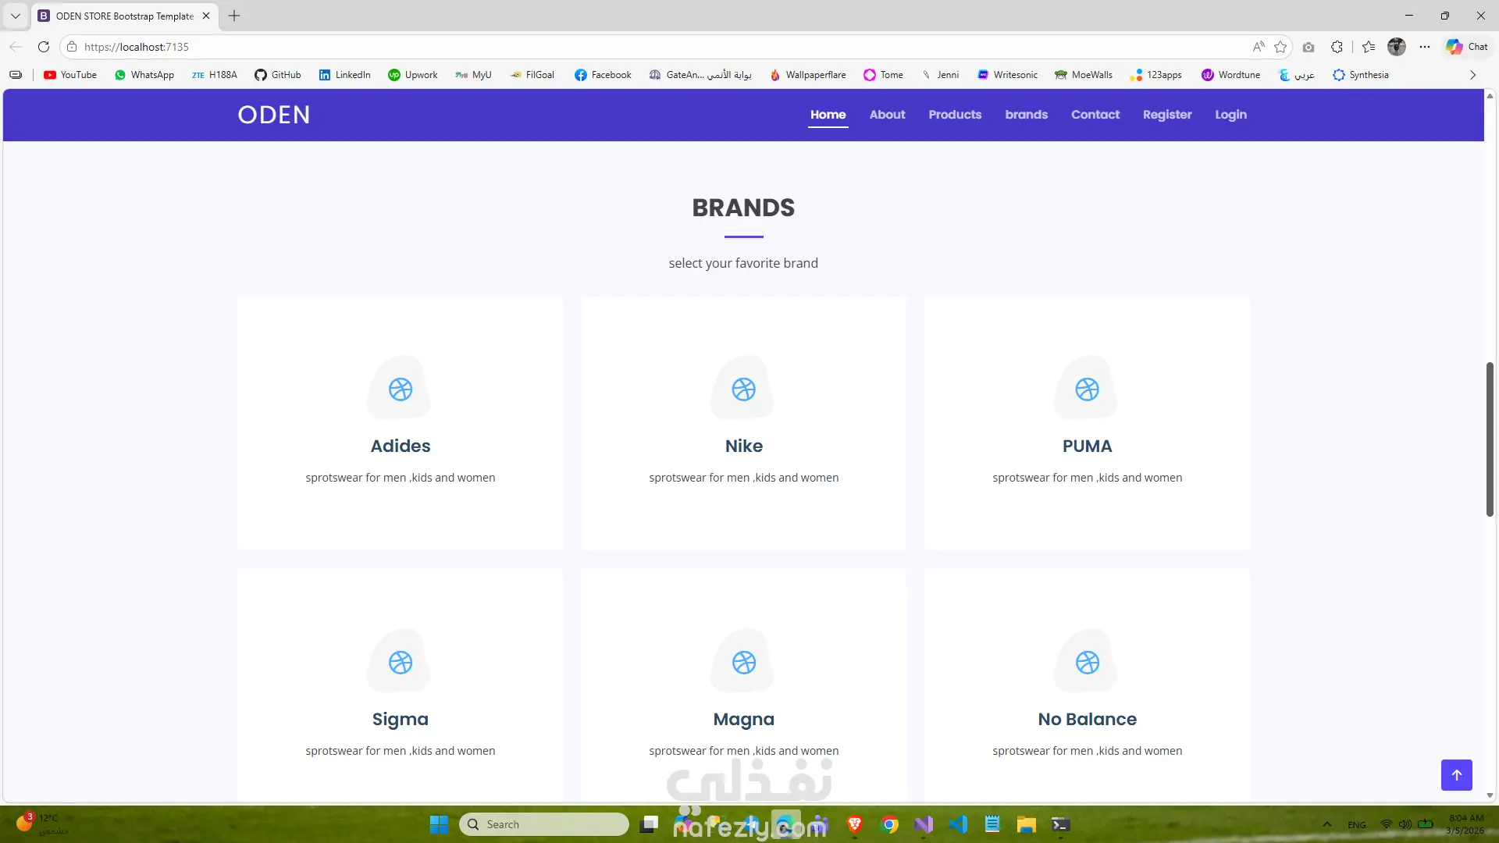
Task: Click the PUMA brand dribbble icon
Action: 1087,389
